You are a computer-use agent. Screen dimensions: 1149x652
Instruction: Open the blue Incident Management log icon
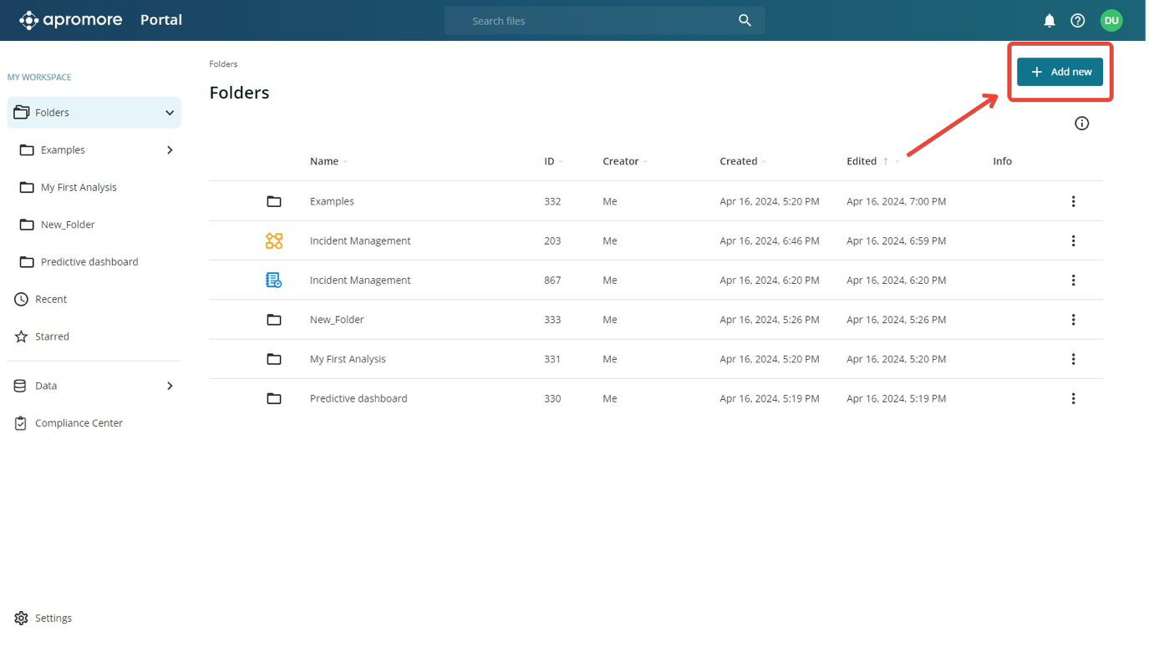click(x=274, y=281)
